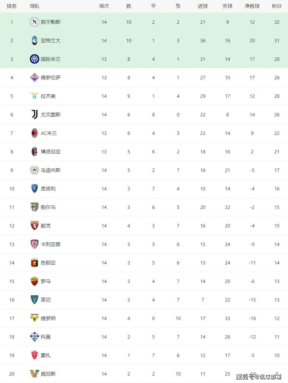Click the Juventus J logo
The height and width of the screenshot is (383, 288).
[35, 114]
